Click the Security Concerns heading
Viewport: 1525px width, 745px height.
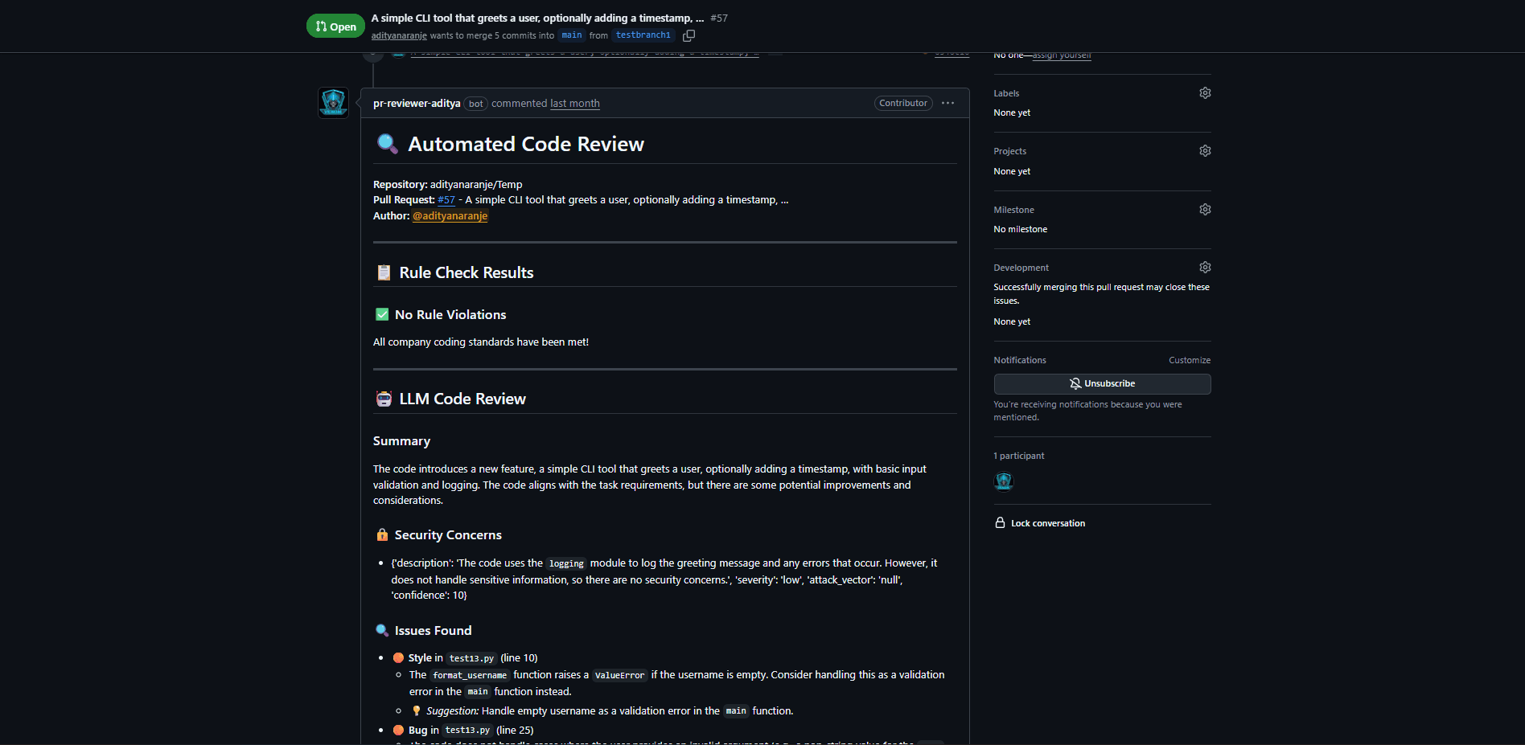click(448, 535)
